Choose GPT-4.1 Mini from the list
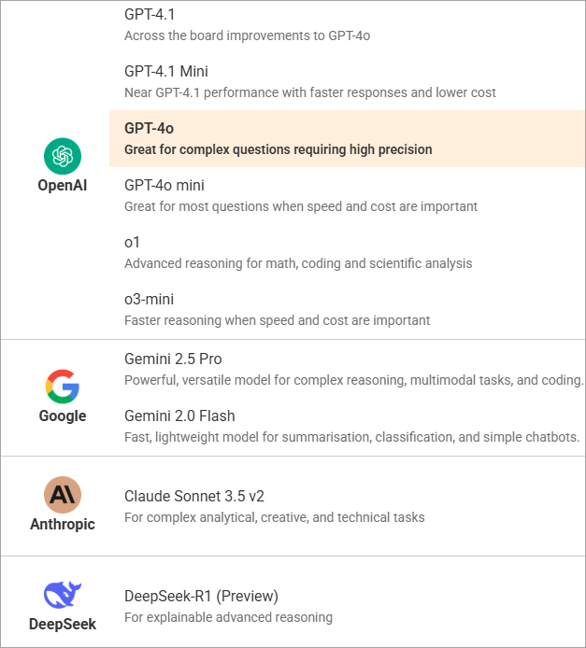Image resolution: width=586 pixels, height=648 pixels. coord(347,82)
